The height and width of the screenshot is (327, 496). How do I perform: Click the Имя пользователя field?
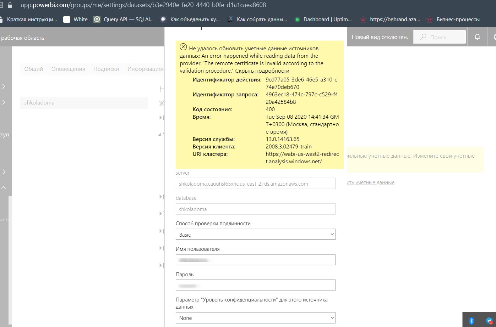pyautogui.click(x=256, y=260)
